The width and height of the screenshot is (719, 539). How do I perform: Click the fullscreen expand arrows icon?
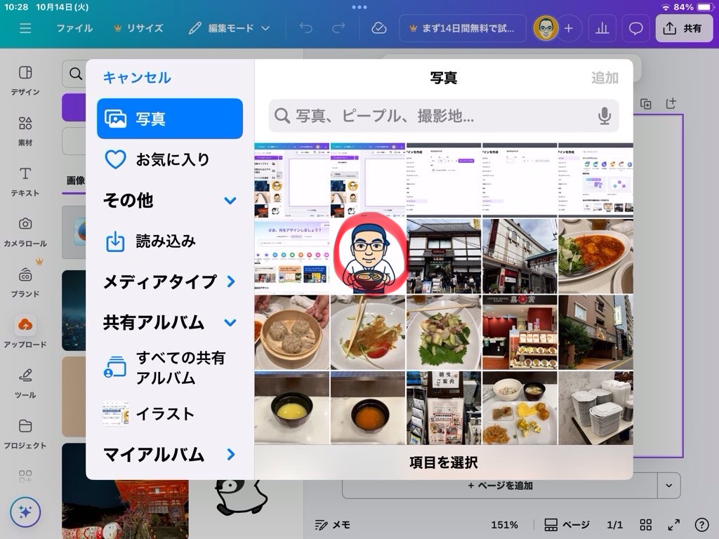click(673, 525)
